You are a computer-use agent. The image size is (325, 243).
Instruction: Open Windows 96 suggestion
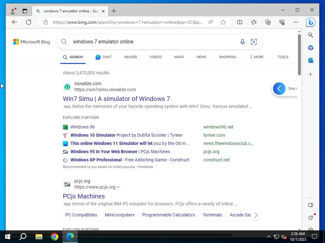pos(83,127)
